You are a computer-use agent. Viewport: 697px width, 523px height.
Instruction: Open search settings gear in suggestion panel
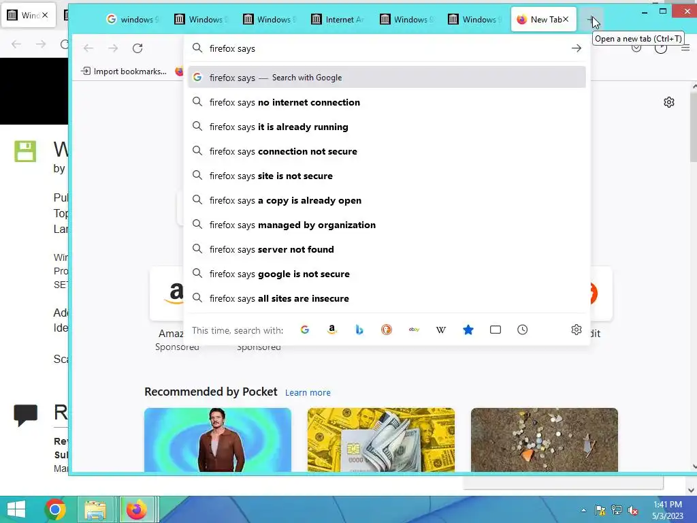[x=576, y=330]
